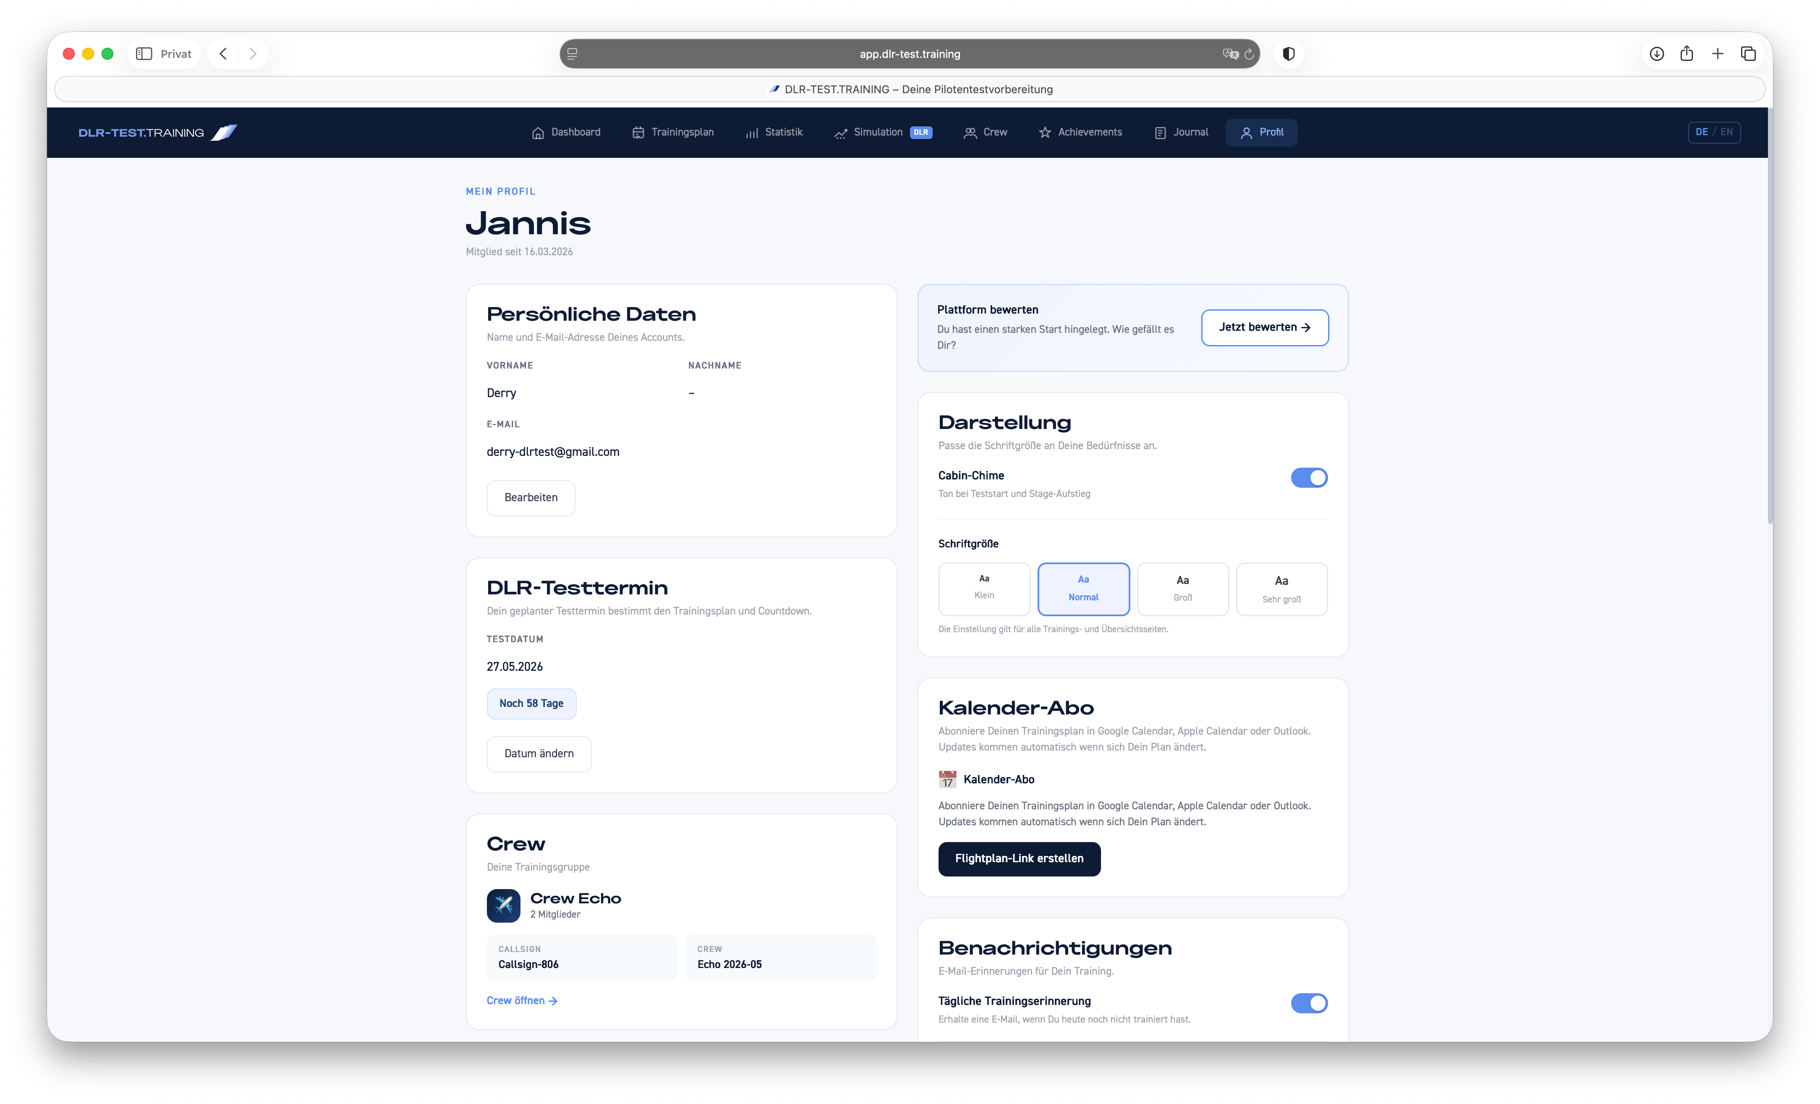Open Safari sidebar panel icon
The width and height of the screenshot is (1820, 1104).
coord(144,54)
